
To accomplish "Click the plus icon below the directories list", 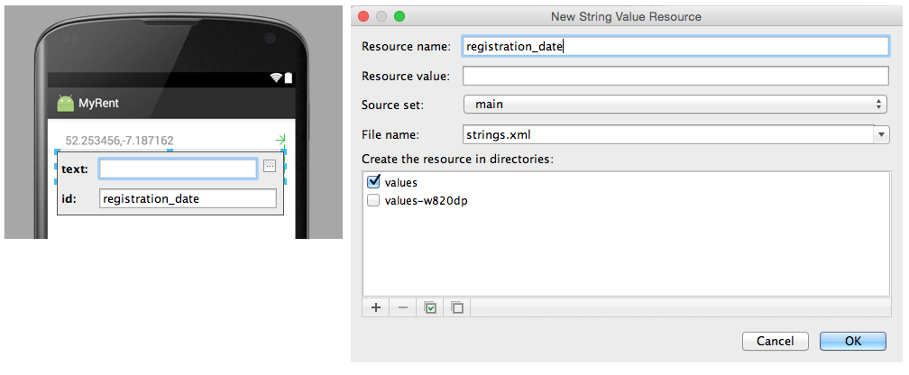I will 376,307.
